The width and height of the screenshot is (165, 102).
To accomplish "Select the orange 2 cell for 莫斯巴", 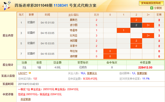I will point(136,20).
